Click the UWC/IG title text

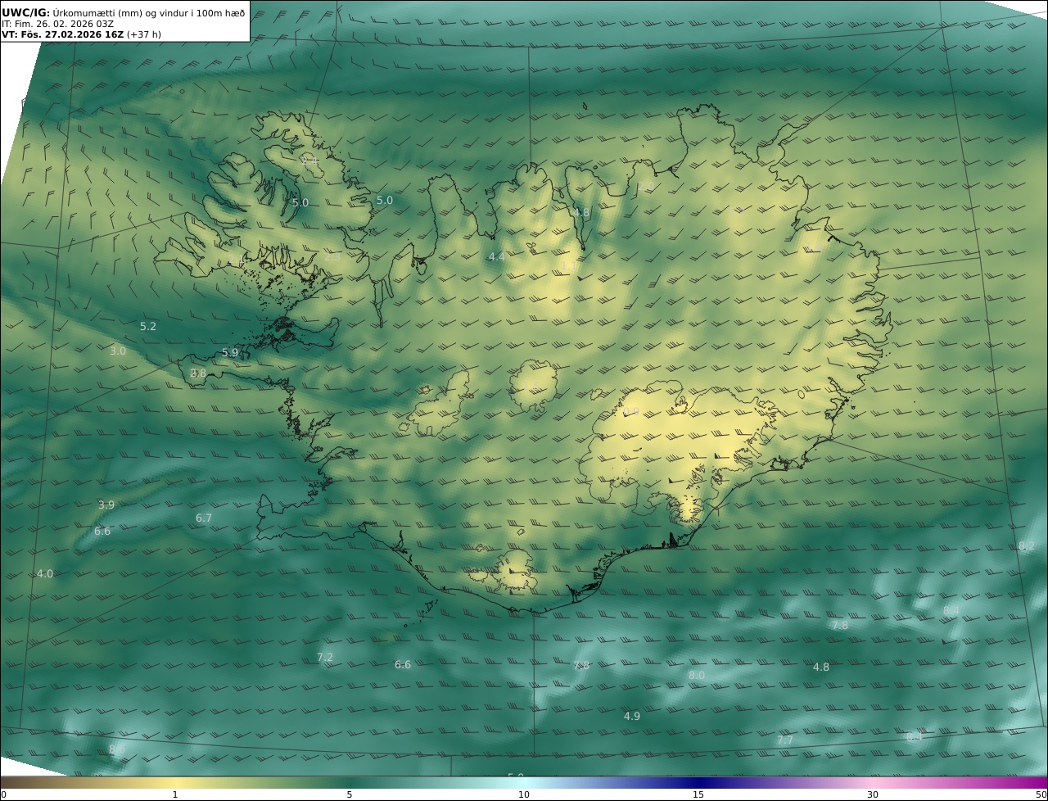coord(26,12)
